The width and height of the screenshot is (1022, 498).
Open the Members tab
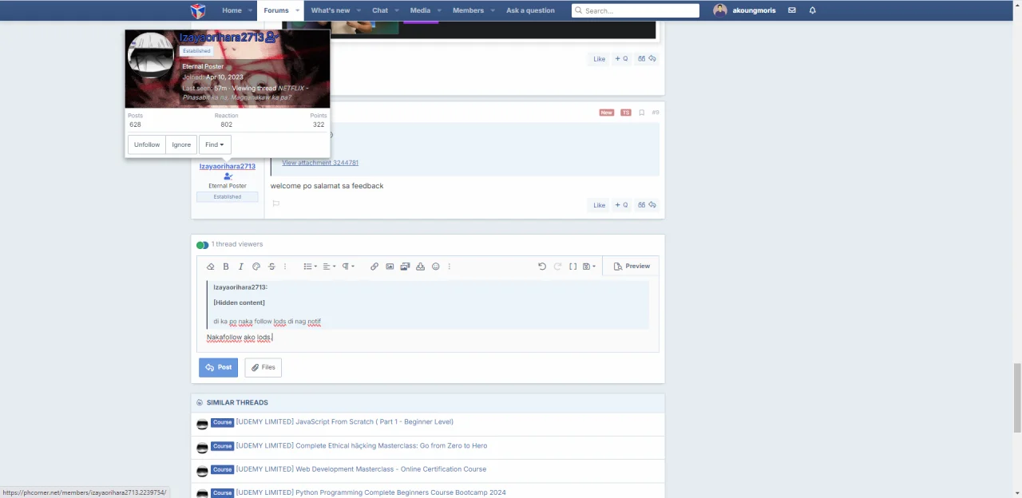click(468, 10)
